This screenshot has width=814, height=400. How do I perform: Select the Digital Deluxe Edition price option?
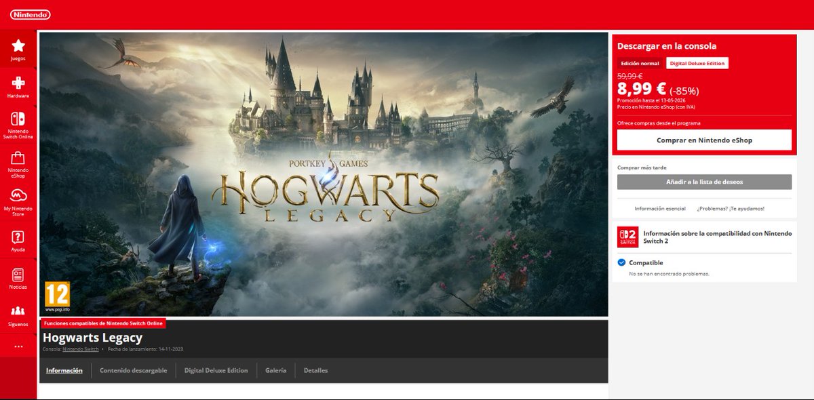pos(697,63)
